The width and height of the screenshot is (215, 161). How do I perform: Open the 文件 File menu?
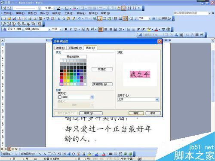(x=8, y=13)
